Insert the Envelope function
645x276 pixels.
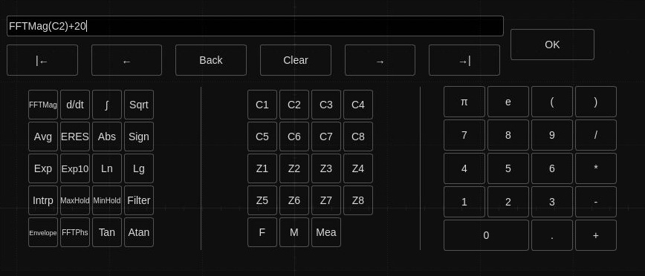point(43,232)
